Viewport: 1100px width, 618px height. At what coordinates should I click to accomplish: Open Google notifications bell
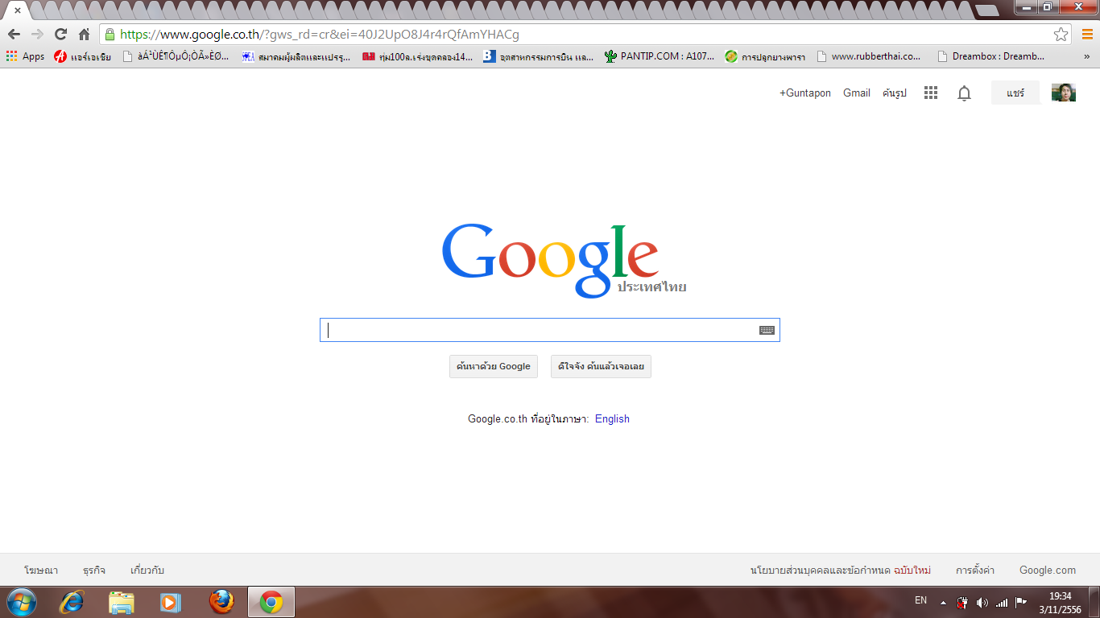point(964,93)
